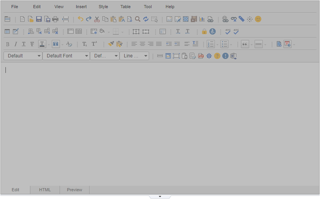Image resolution: width=320 pixels, height=199 pixels.
Task: Toggle Strikethrough formatting
Action: [32, 44]
